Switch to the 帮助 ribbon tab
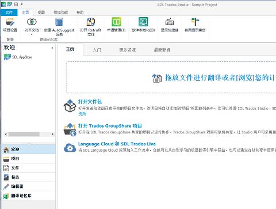The height and width of the screenshot is (209, 276). point(80,13)
